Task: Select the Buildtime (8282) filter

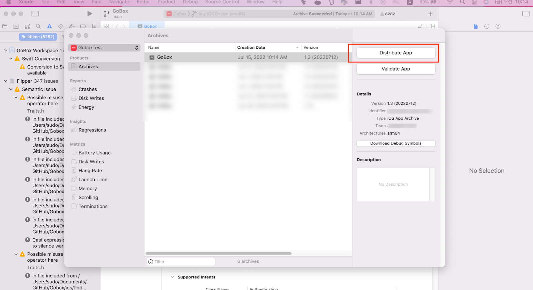Action: [38, 37]
